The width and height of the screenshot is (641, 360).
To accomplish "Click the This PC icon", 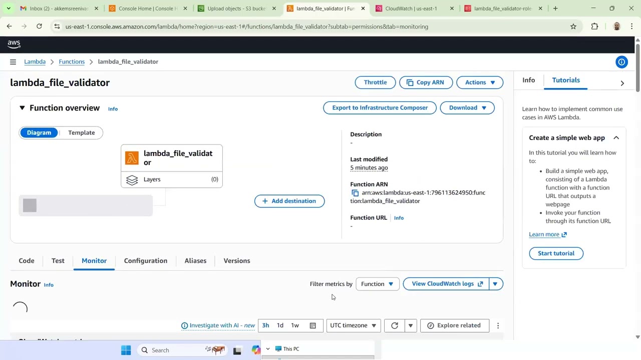I will pyautogui.click(x=278, y=349).
